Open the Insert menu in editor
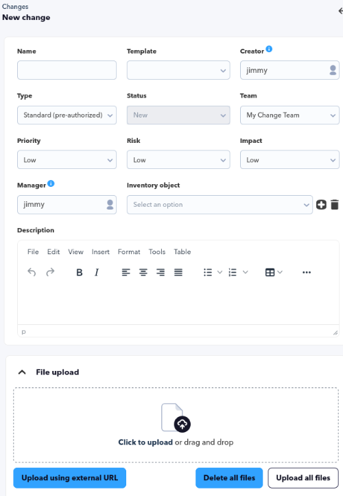Viewport: 343px width, 496px height. click(100, 252)
